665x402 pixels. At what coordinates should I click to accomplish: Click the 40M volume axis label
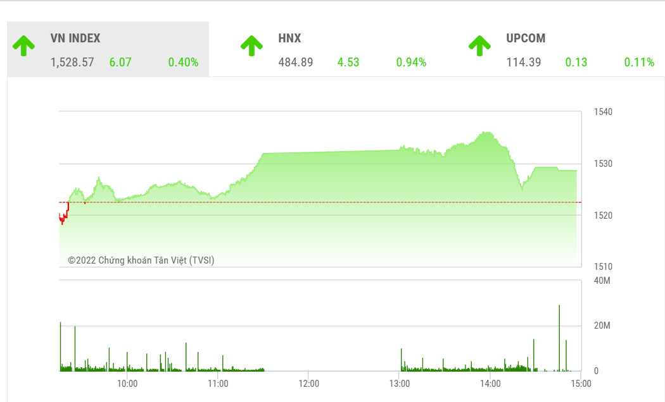point(602,280)
